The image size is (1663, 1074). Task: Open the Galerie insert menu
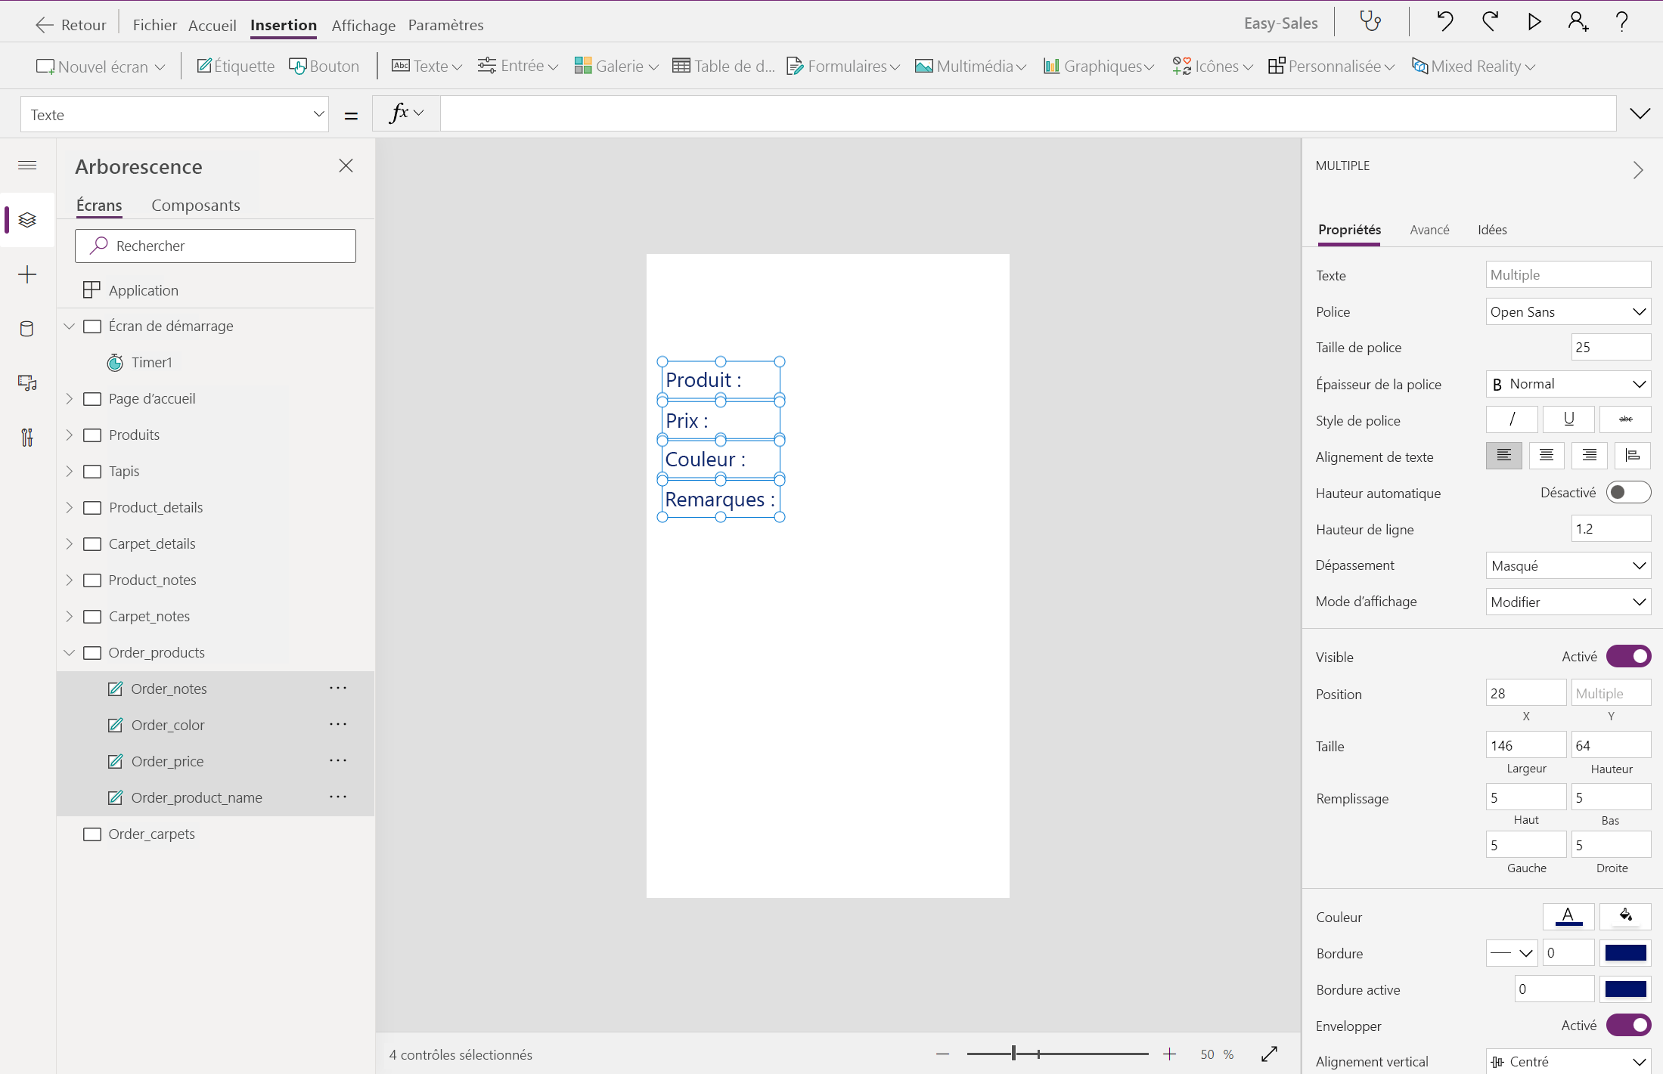616,66
